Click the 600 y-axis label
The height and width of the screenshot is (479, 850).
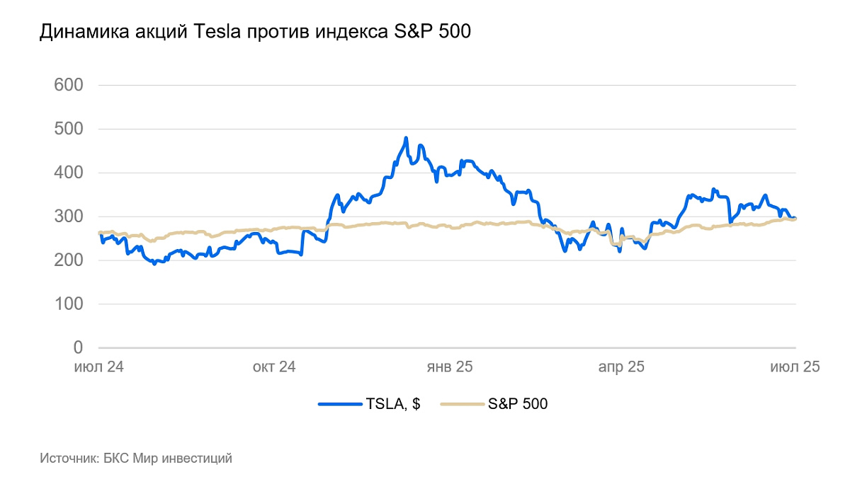69,86
